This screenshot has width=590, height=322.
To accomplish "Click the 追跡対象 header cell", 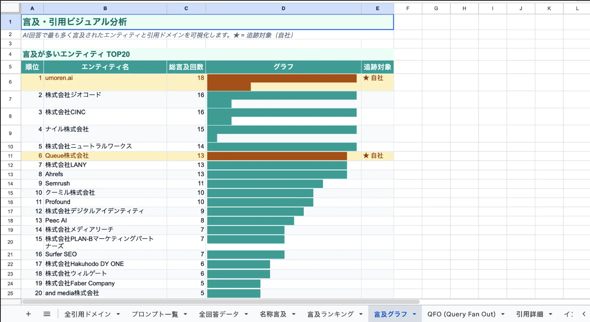I will coord(378,67).
